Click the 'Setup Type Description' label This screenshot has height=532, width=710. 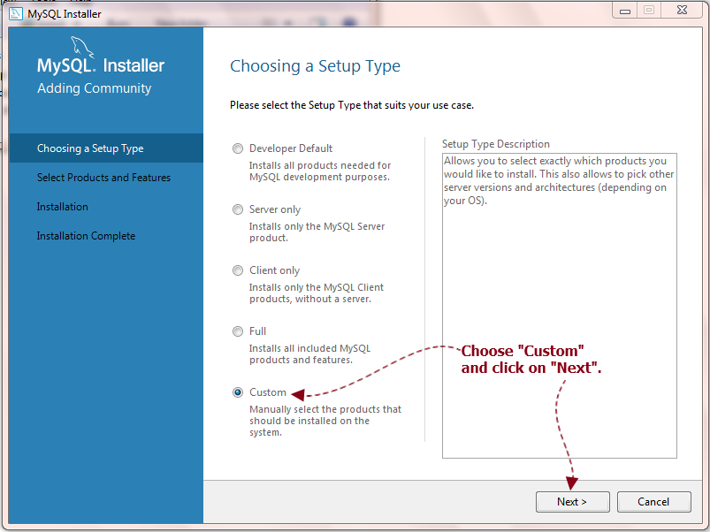click(x=496, y=144)
